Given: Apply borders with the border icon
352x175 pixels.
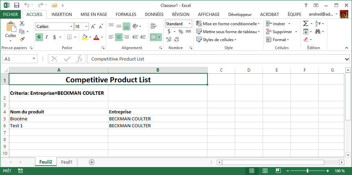Looking at the screenshot, I should (69, 37).
